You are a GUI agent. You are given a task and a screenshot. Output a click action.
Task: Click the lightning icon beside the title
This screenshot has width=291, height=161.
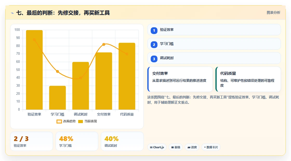pos(12,13)
